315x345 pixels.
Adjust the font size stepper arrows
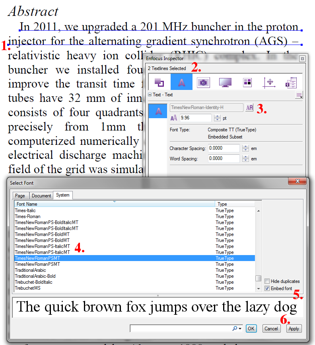pyautogui.click(x=217, y=118)
